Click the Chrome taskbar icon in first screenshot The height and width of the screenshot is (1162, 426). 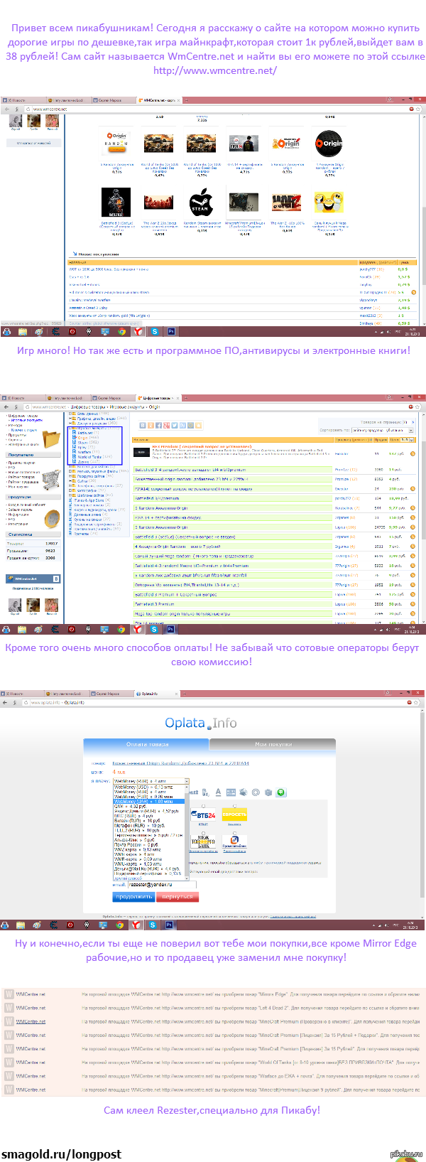121,331
